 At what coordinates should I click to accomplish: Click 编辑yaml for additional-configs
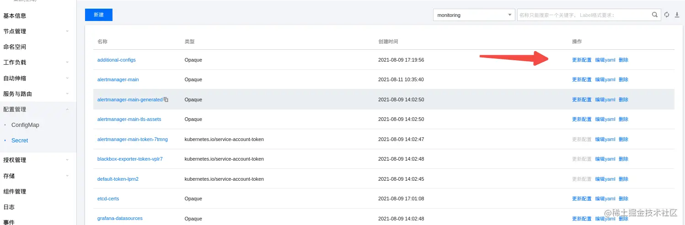click(605, 60)
